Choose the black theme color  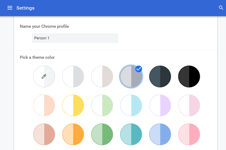click(189, 76)
